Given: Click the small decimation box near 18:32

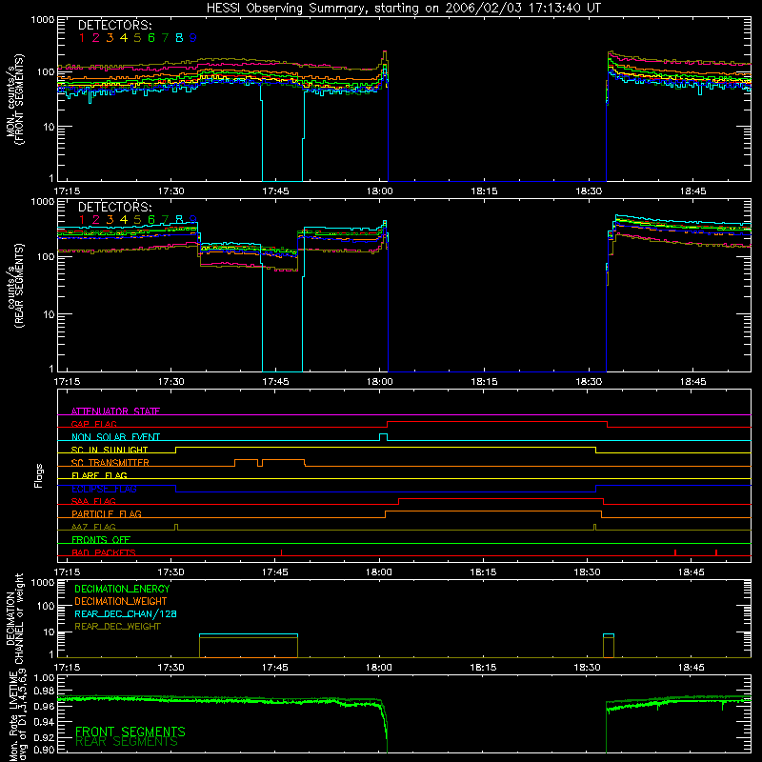Looking at the screenshot, I should click(609, 646).
